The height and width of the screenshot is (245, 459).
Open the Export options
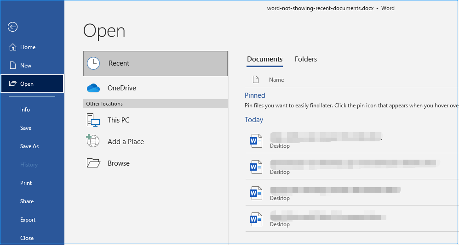tap(28, 220)
